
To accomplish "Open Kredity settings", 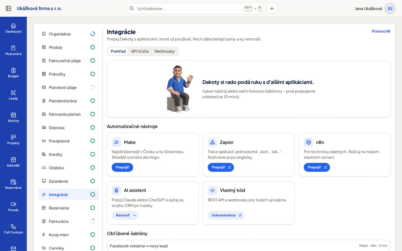I will 68,154.
